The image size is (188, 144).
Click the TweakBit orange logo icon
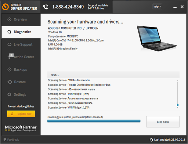(x=5, y=7)
